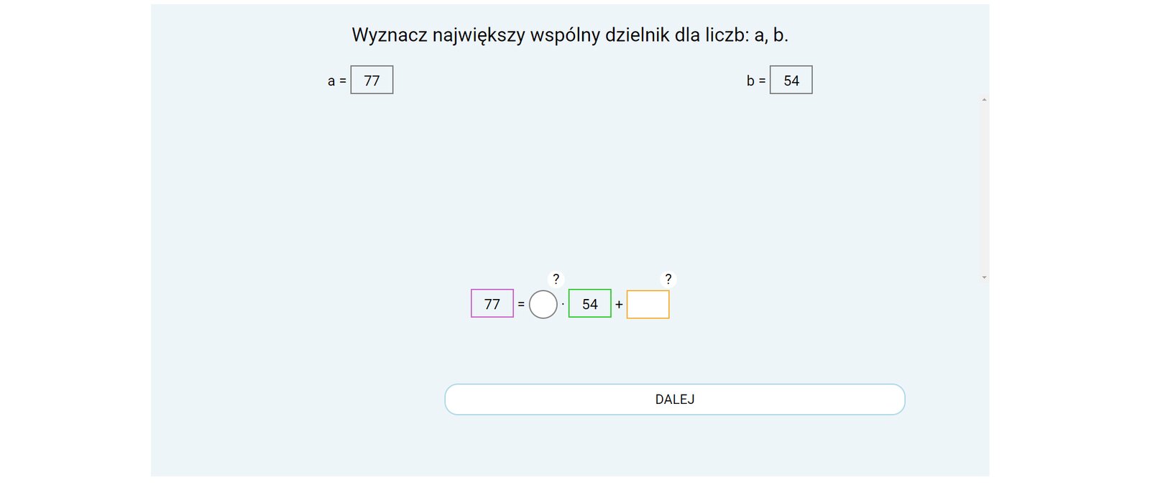This screenshot has width=1150, height=483.
Task: Click the value box for b showing 54
Action: pyautogui.click(x=791, y=80)
